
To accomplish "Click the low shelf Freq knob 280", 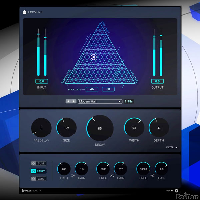I will pos(64,169).
